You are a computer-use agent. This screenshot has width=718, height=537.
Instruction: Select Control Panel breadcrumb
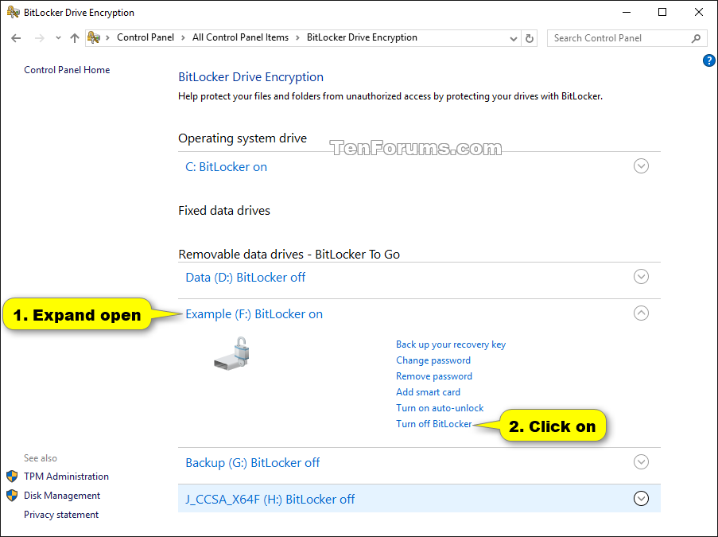tap(146, 37)
